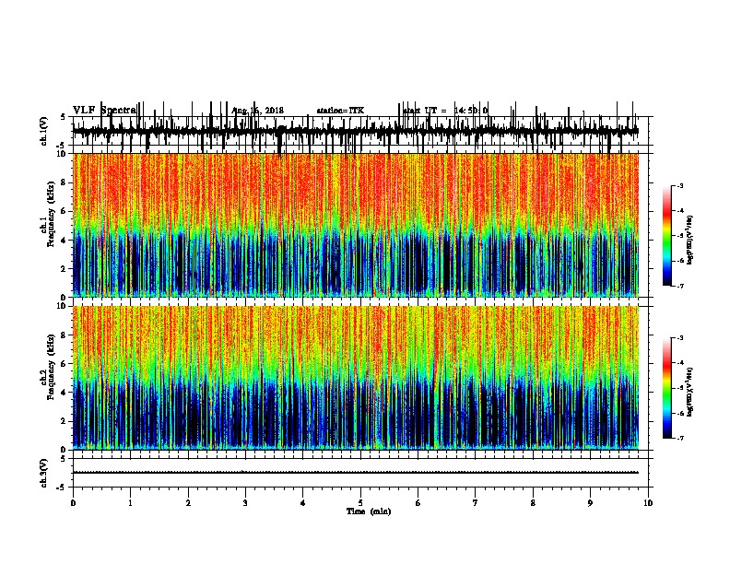
Task: Click the ch.2 spectrogram color bar
Action: [x=666, y=388]
